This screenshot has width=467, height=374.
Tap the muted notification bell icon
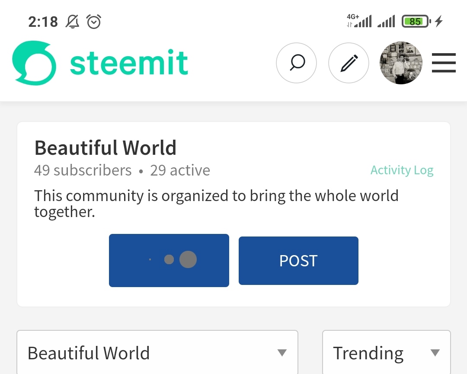(72, 22)
